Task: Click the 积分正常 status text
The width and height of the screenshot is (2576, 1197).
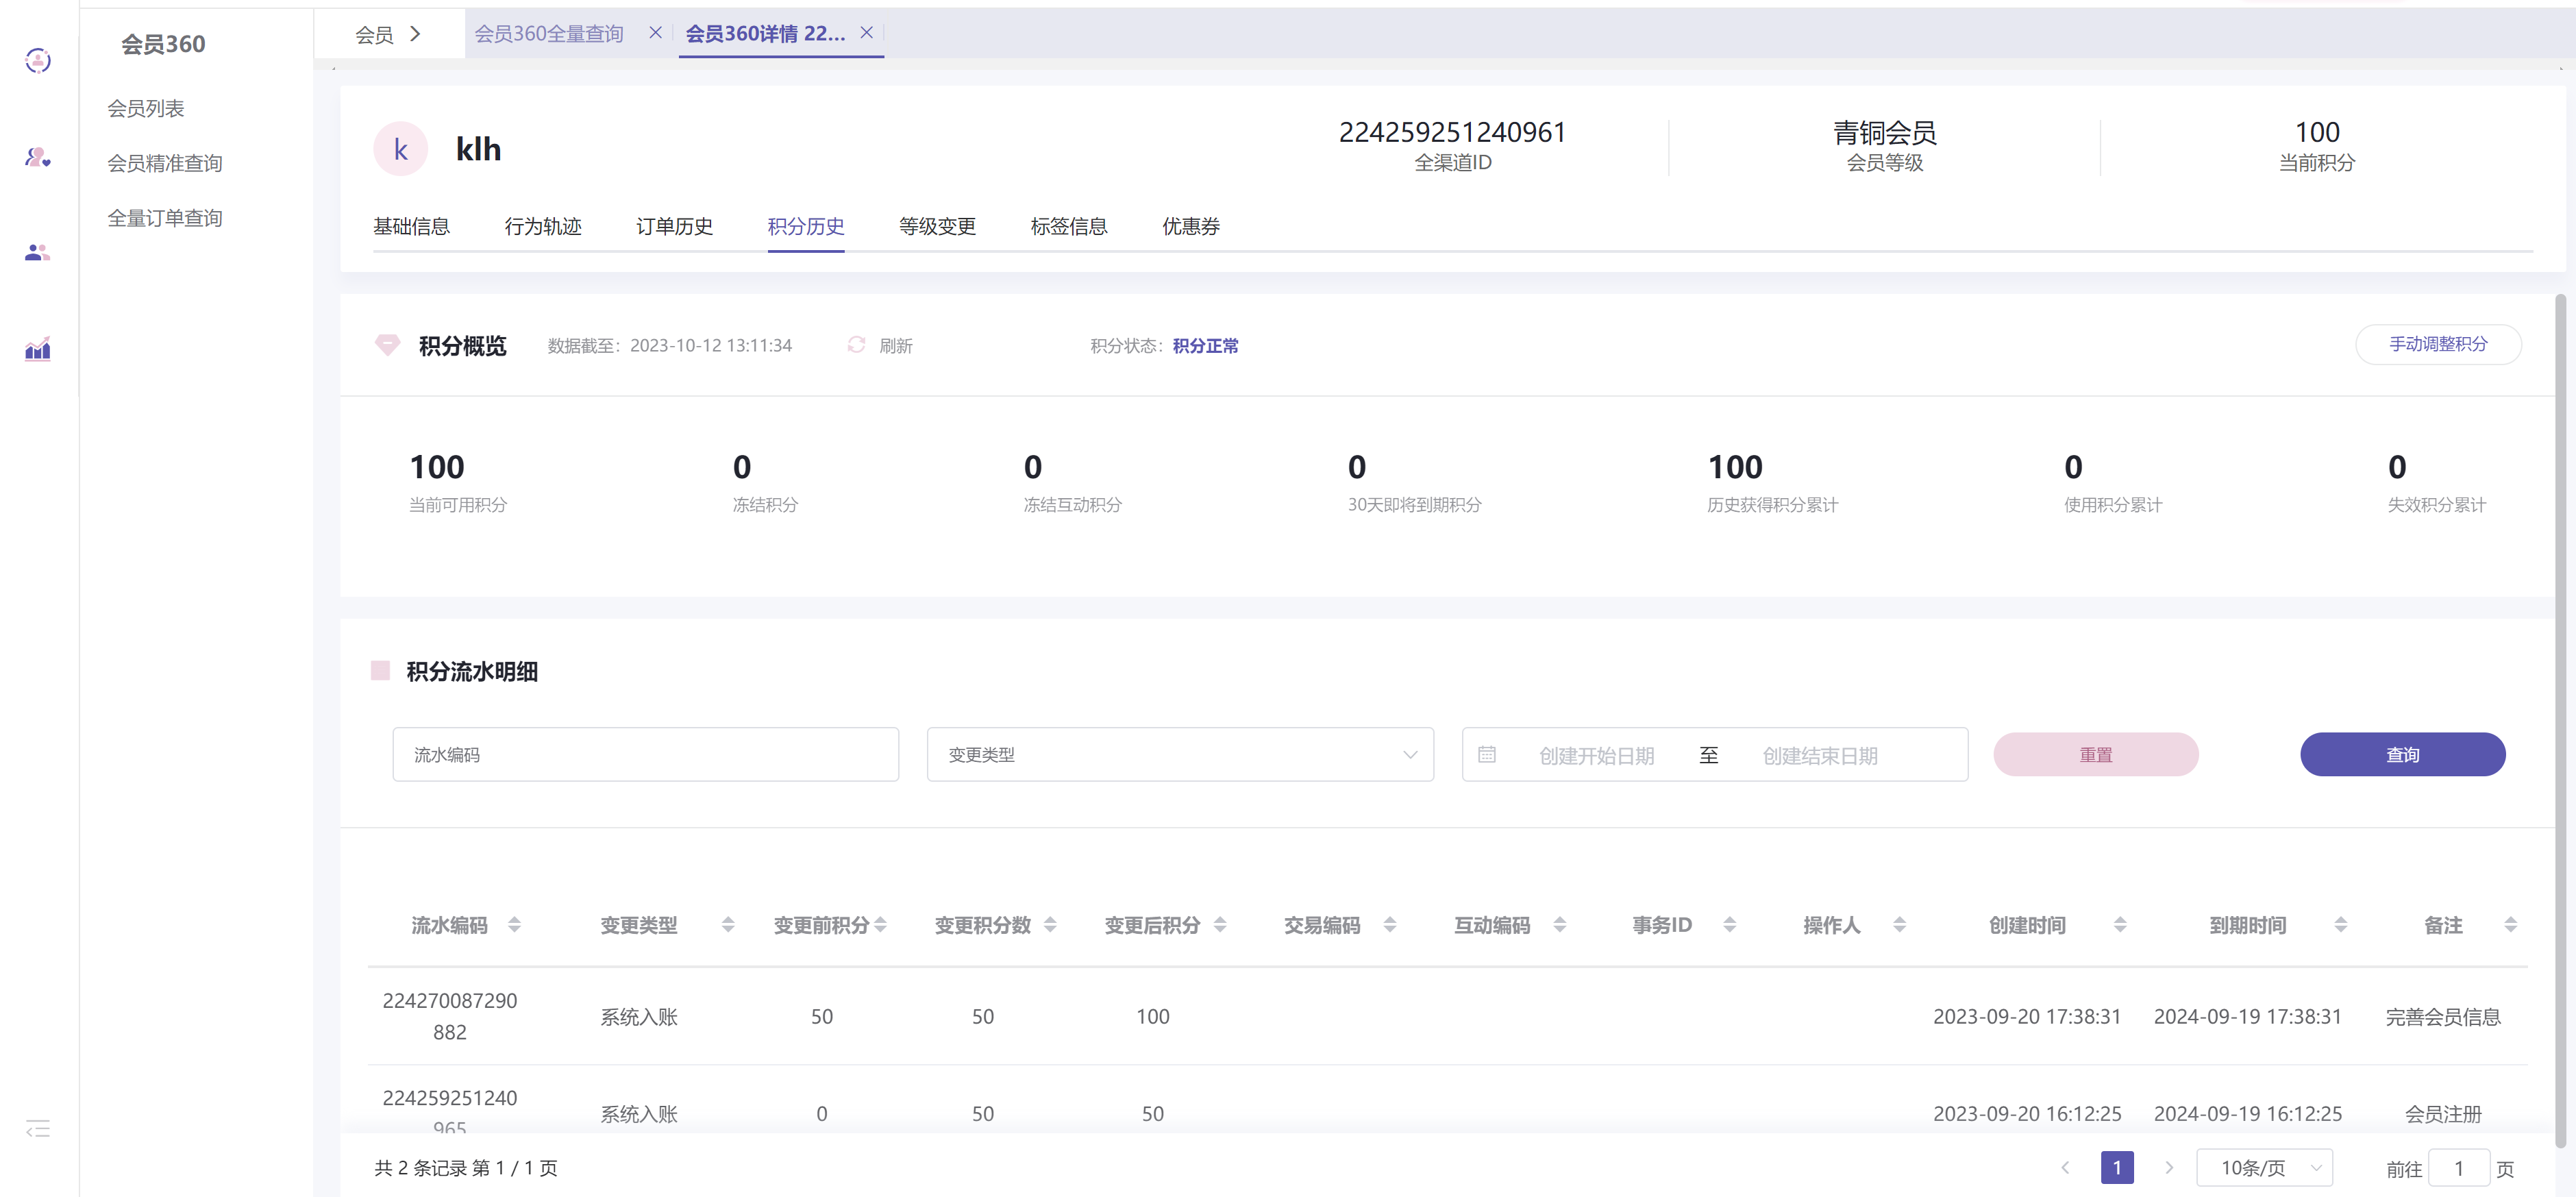Action: (1205, 346)
